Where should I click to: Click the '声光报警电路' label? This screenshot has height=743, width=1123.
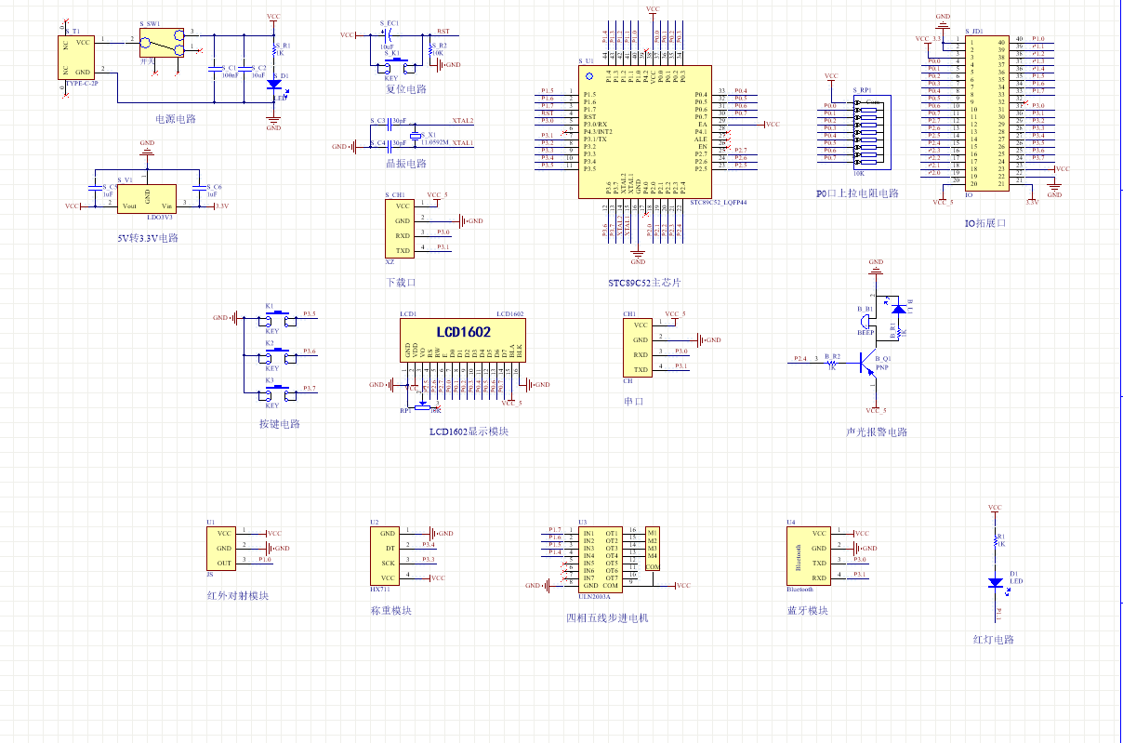click(x=876, y=431)
